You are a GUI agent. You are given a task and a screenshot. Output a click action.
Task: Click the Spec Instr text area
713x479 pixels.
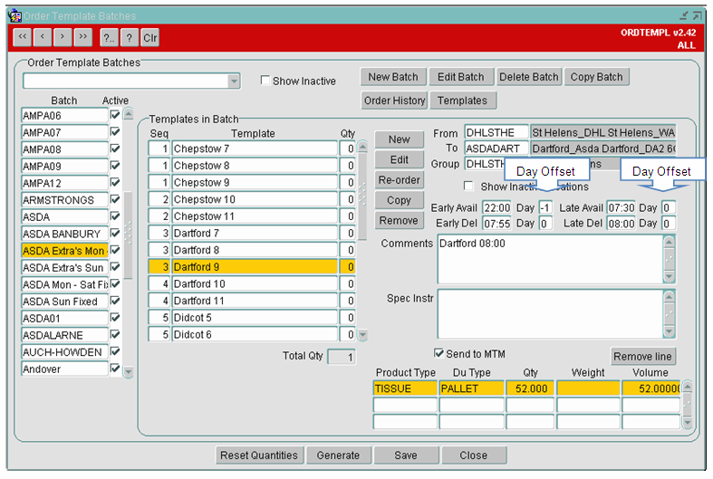click(x=550, y=313)
